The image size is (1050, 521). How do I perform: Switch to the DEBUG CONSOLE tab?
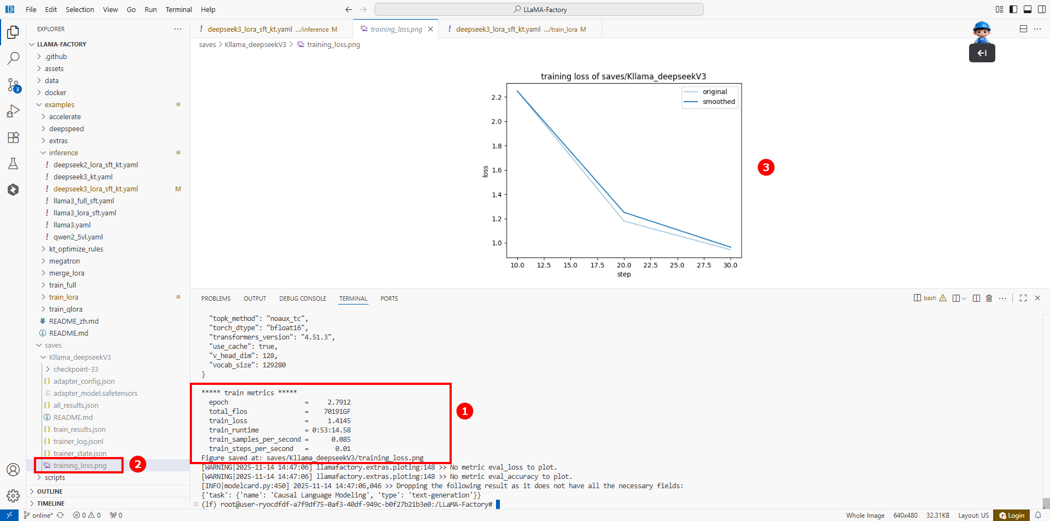pos(302,298)
